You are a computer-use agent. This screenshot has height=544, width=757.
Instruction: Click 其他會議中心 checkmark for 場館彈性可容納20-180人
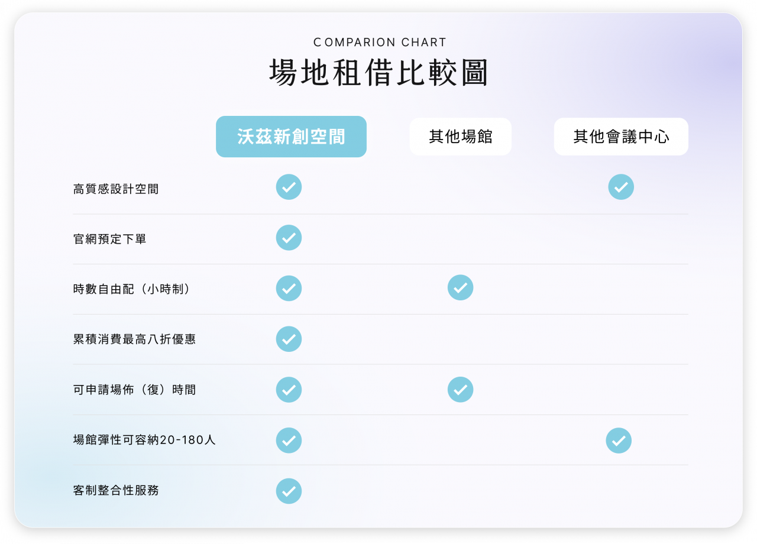[619, 441]
